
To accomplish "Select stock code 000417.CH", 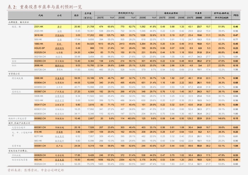I will (40, 105).
